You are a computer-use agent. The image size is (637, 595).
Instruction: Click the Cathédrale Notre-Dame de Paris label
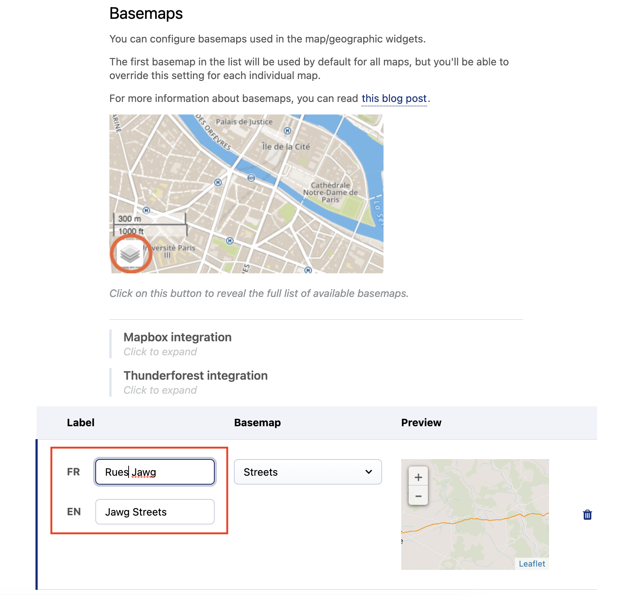(x=330, y=192)
